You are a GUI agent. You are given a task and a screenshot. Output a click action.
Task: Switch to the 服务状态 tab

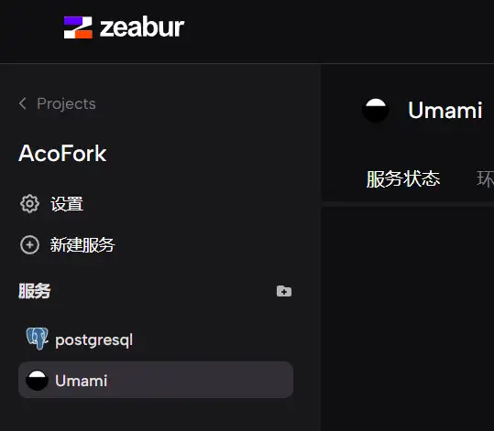click(403, 179)
